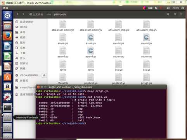Open the Amazon launcher icon
This screenshot has width=187, height=140.
7,87
